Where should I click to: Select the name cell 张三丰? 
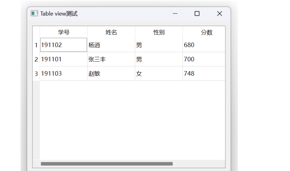pos(111,59)
